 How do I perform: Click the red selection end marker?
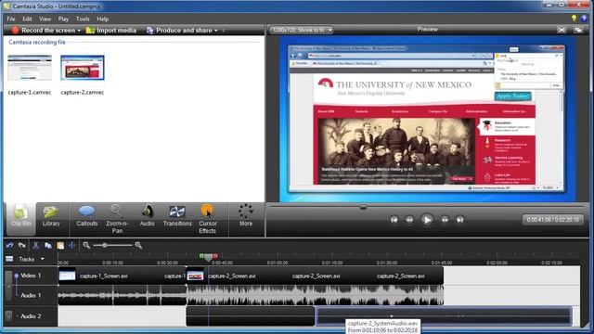[215, 256]
